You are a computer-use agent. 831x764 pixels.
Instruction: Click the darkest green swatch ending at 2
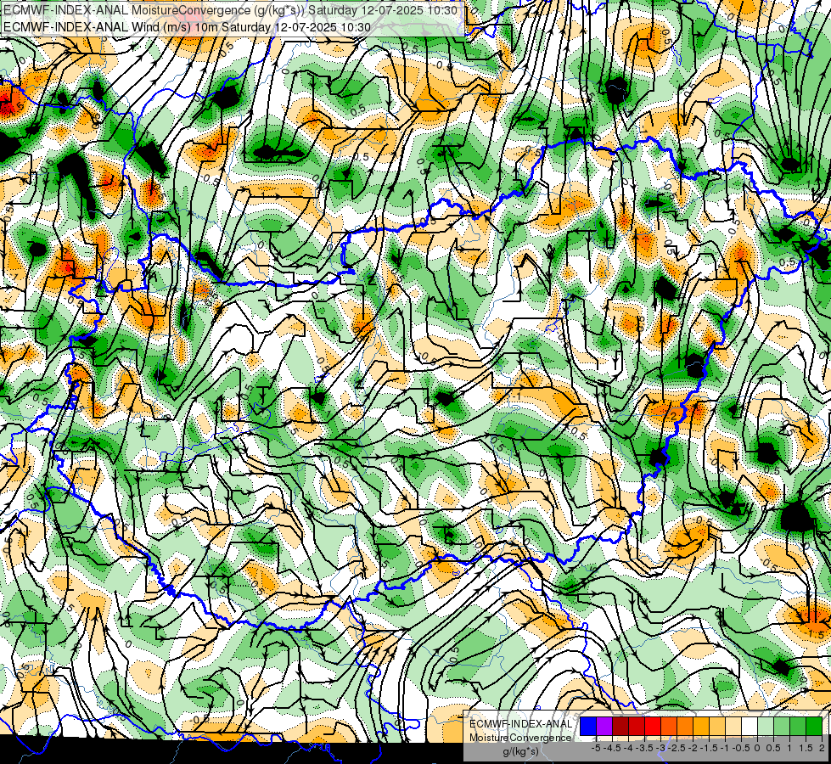coord(814,726)
